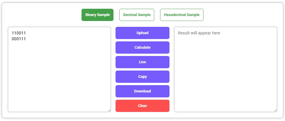Click the "Result will appear here" placeholder
The image size is (285, 121).
(199, 33)
